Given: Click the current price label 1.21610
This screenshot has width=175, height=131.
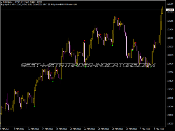Looking at the screenshot, I should tap(170, 10).
